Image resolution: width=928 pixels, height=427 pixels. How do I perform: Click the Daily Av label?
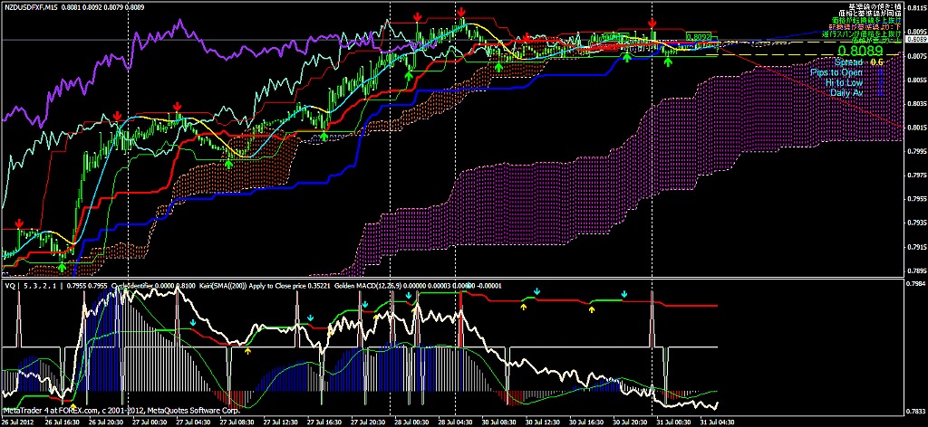pos(847,93)
